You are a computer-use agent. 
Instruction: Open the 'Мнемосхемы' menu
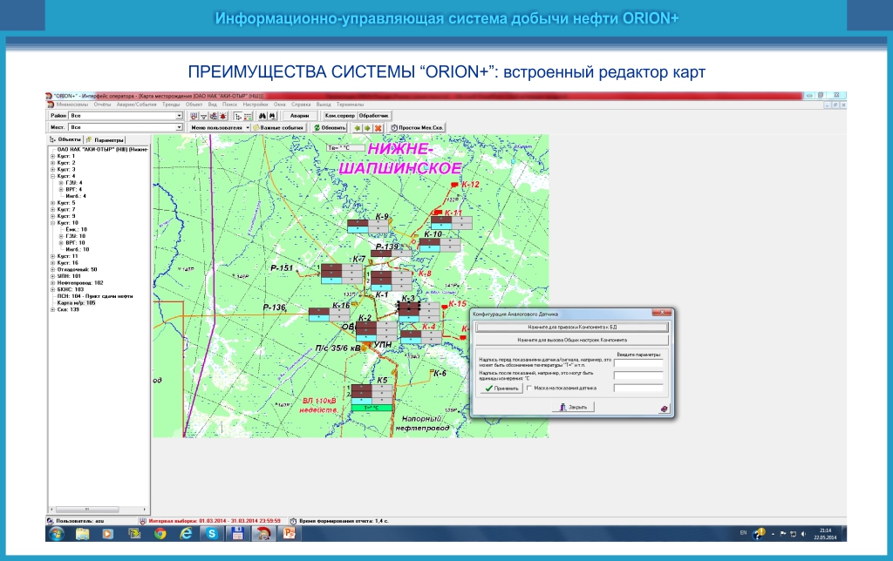coord(72,105)
